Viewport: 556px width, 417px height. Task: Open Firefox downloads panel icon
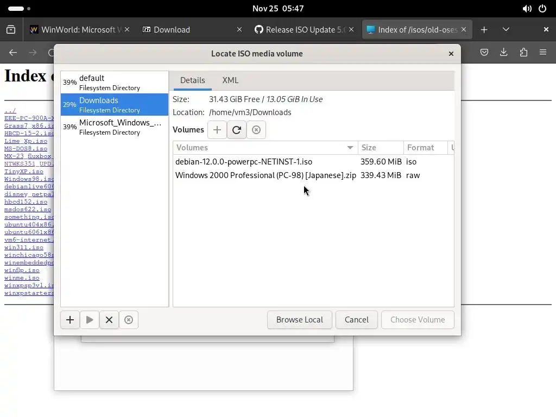tap(503, 53)
